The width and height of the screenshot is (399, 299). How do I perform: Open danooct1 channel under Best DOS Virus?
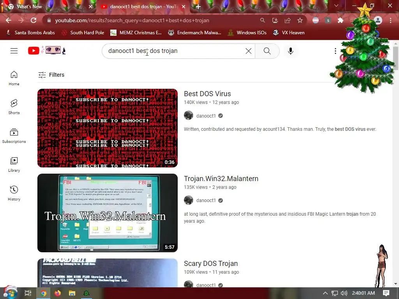(x=206, y=116)
